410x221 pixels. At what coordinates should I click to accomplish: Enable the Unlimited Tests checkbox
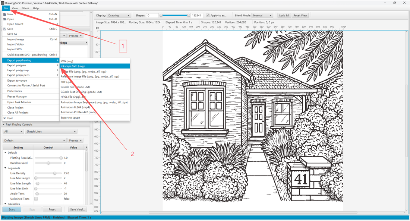[36, 199]
